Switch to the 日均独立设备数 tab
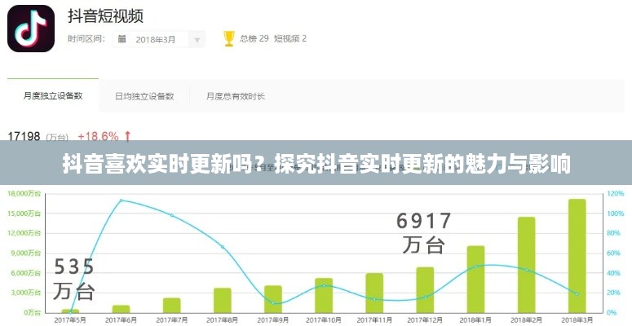 [x=144, y=96]
